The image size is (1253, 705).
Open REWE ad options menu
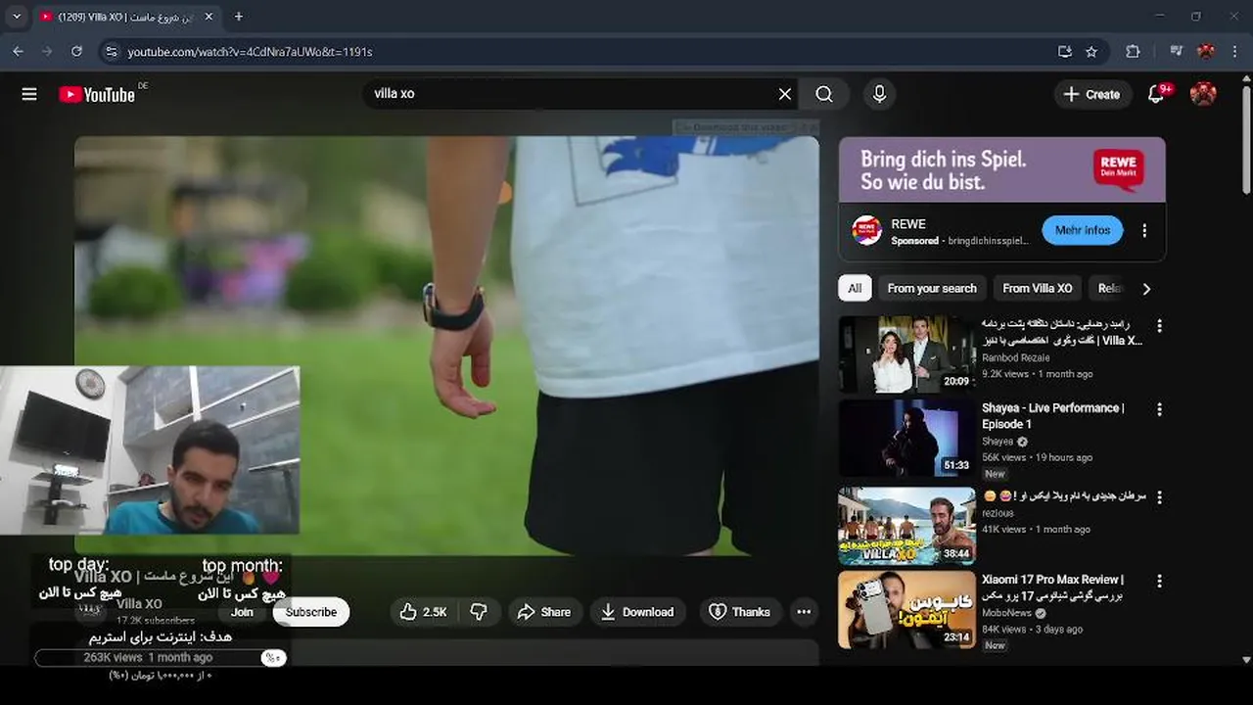pos(1144,231)
